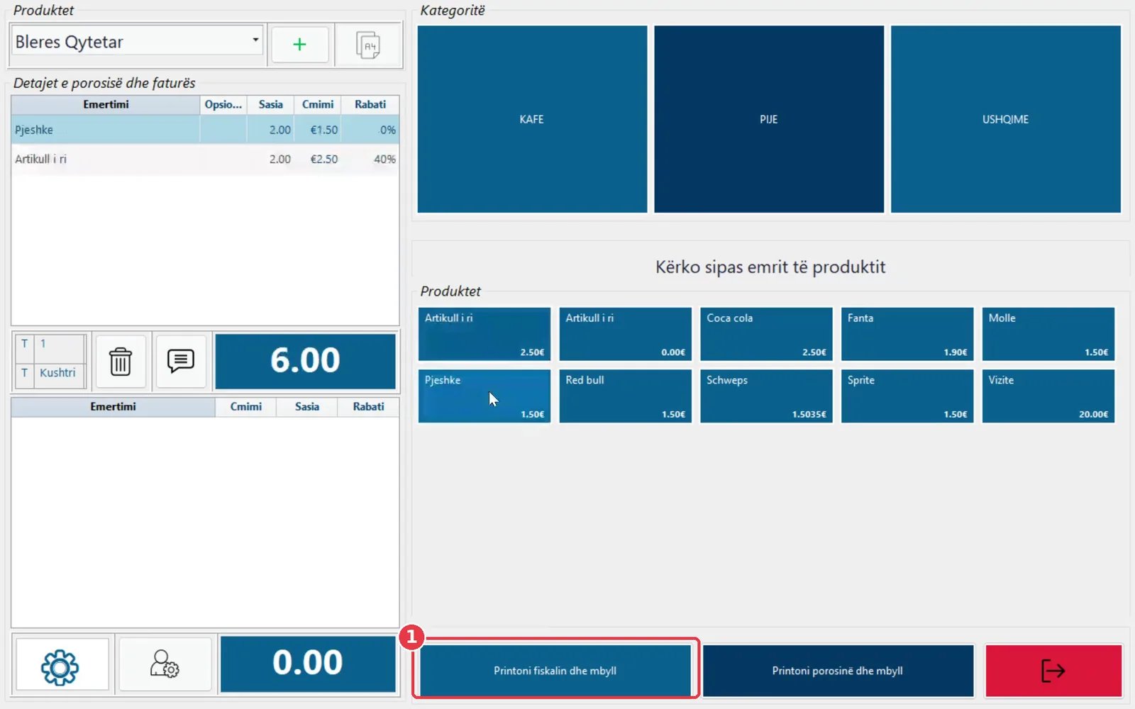Add the Artikull i ri 2.50€ tile

pos(485,334)
